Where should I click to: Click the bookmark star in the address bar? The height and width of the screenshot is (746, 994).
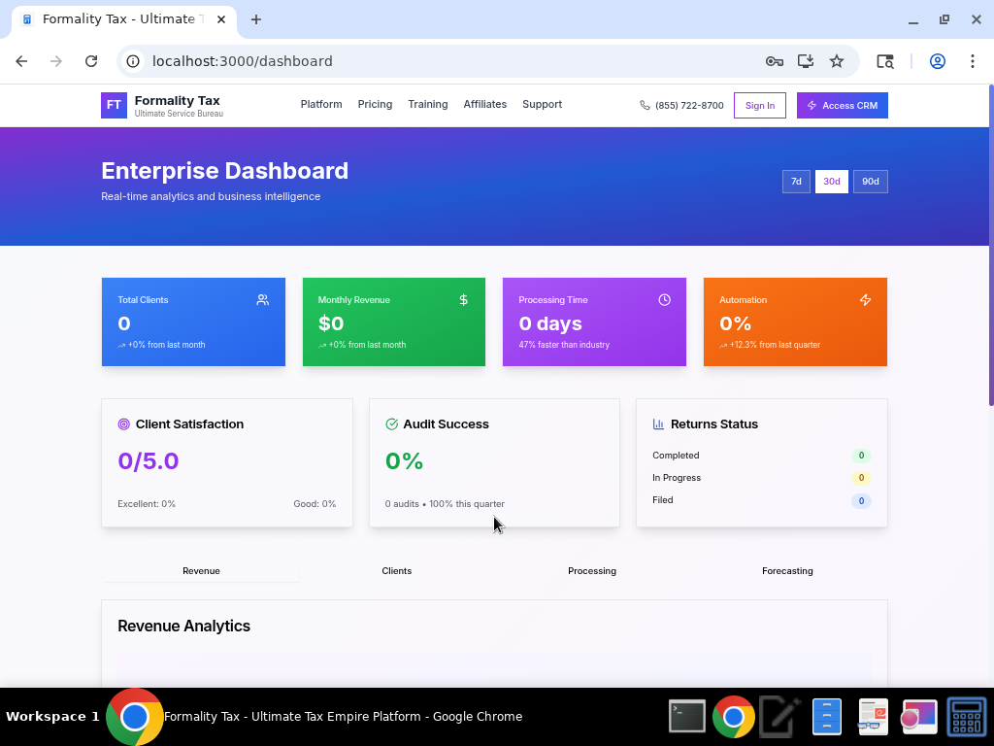click(x=837, y=60)
